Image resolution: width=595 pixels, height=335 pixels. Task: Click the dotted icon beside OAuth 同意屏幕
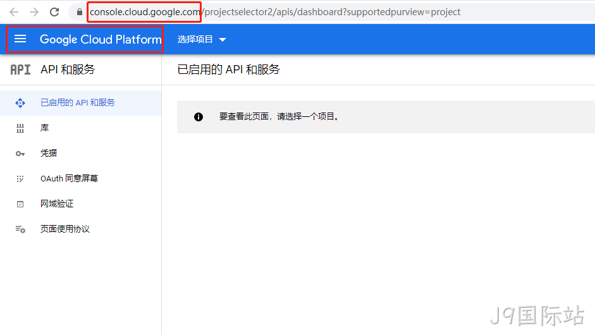pyautogui.click(x=20, y=179)
